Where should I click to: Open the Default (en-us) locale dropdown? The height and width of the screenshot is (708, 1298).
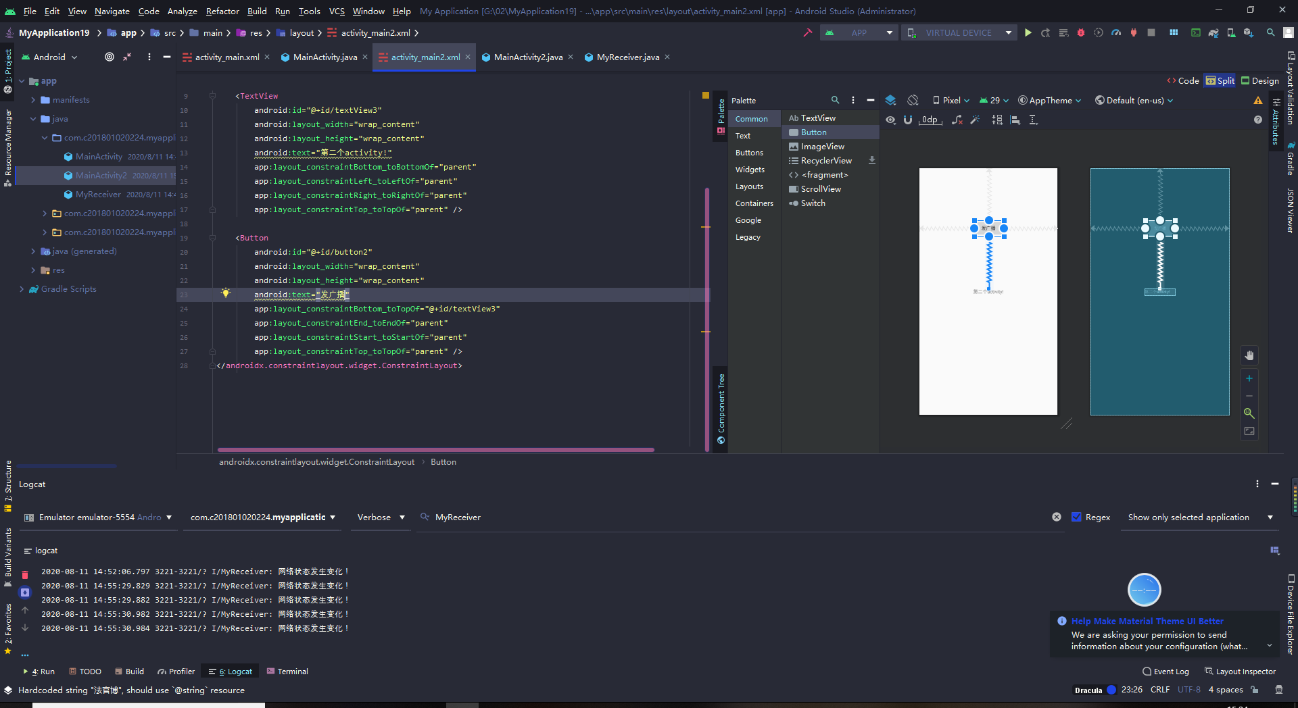click(x=1134, y=100)
